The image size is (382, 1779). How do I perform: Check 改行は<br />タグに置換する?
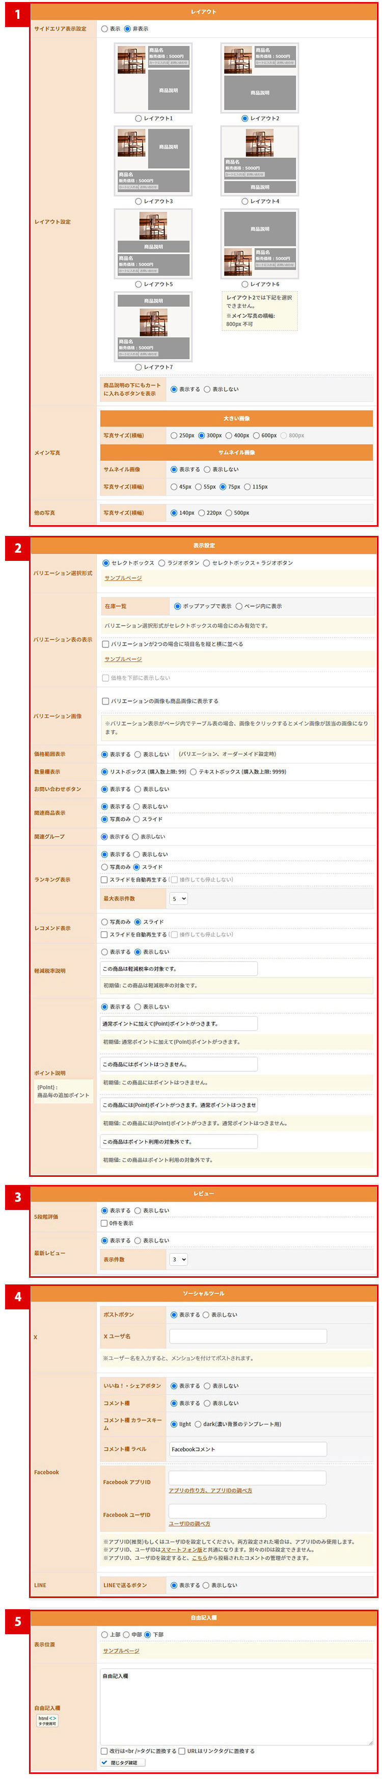[x=104, y=1750]
